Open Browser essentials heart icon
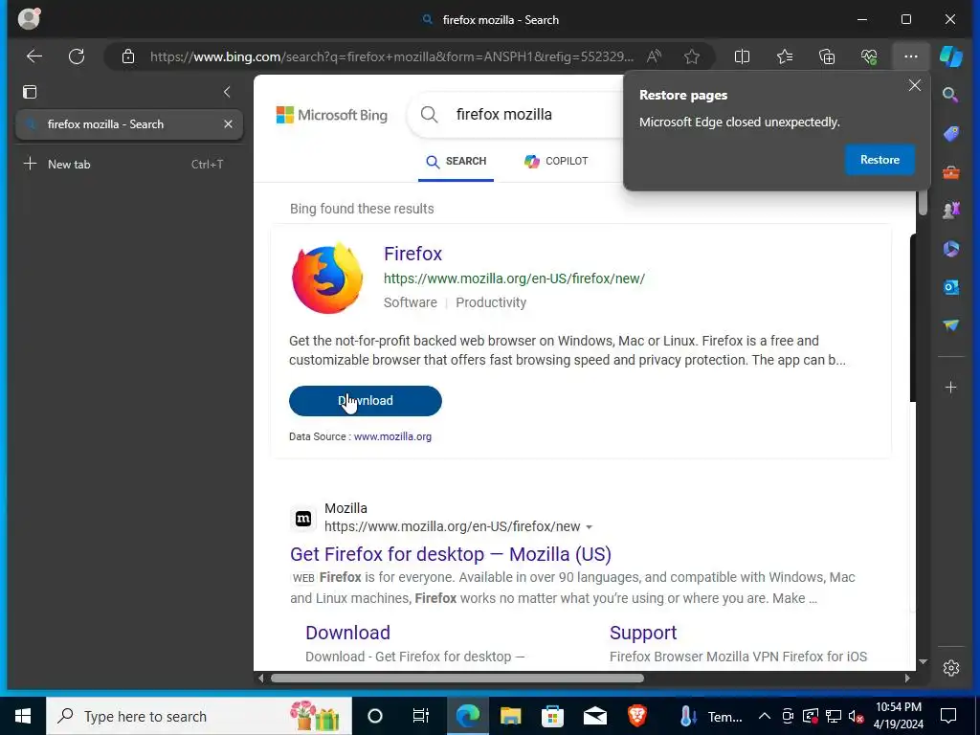The image size is (980, 735). [x=869, y=56]
